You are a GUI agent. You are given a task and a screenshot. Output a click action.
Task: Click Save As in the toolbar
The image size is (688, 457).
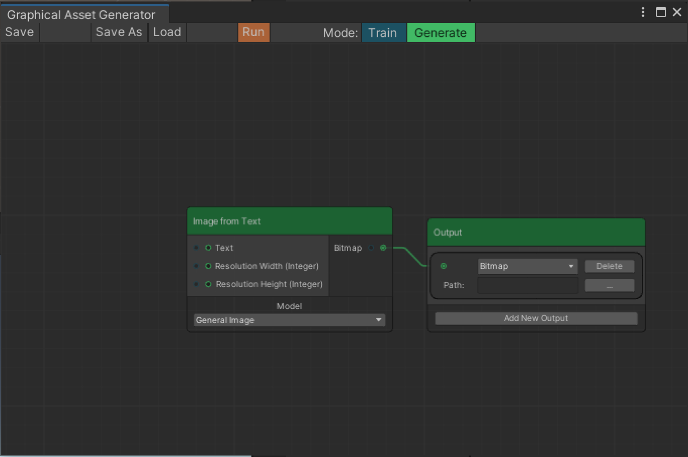[119, 32]
